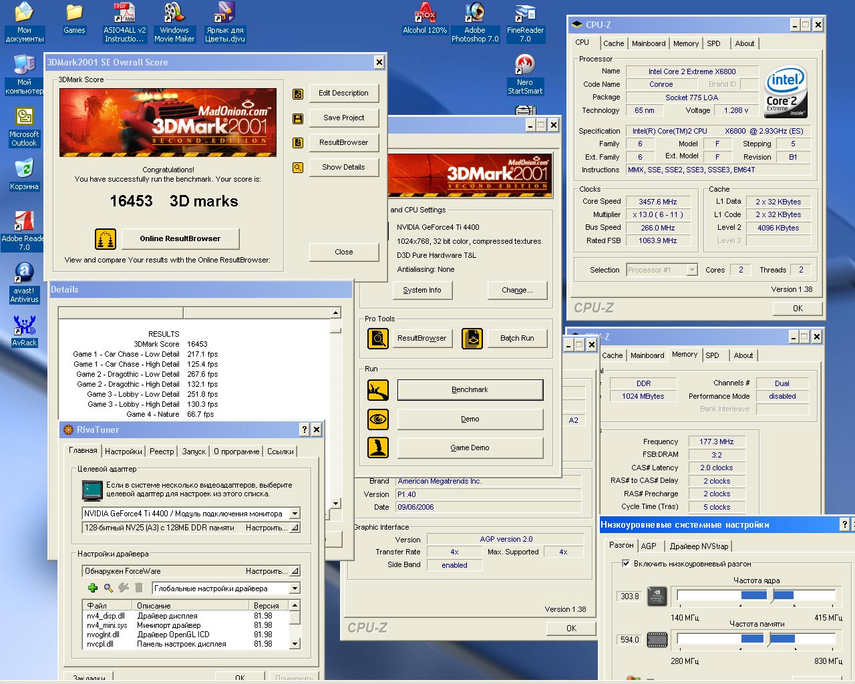Viewport: 855px width, 684px height.
Task: Open ASIO4ALL v2 Instruction PDF icon
Action: coord(124,23)
